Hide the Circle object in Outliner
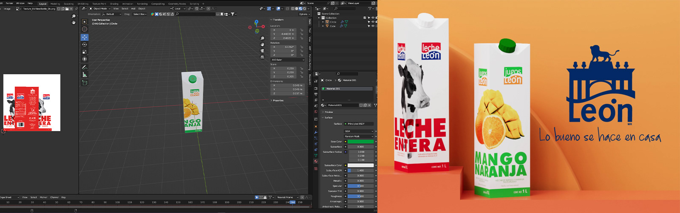Screen dimensions: 680x213 click(x=373, y=22)
